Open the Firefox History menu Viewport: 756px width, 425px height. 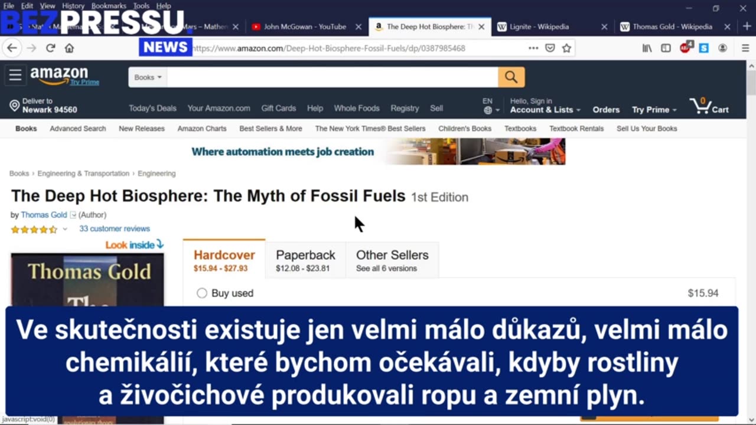coord(73,6)
